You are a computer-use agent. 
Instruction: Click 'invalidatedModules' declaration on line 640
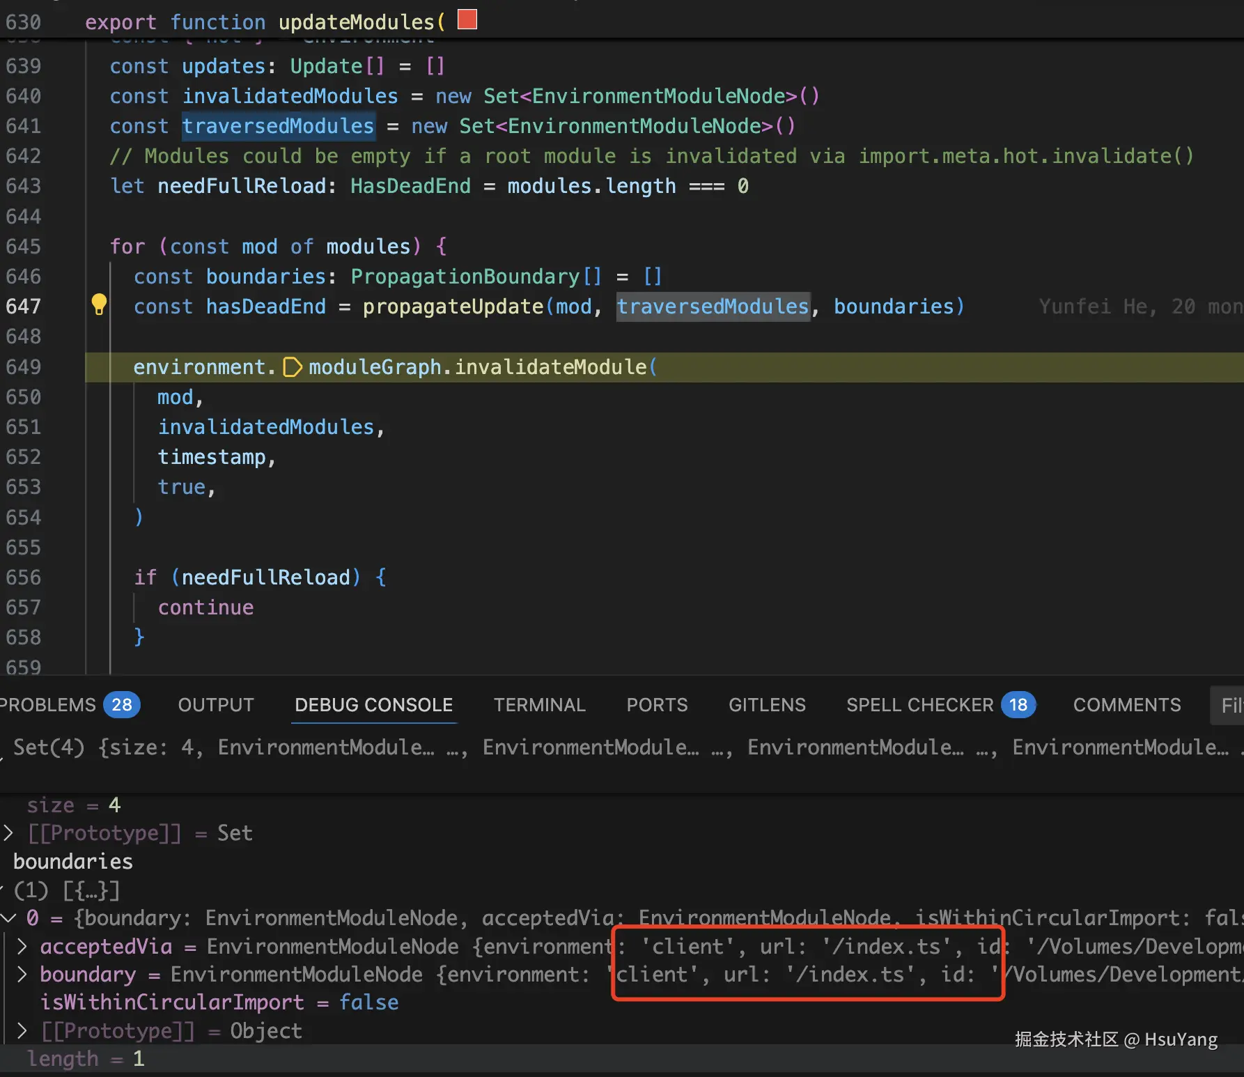[290, 96]
